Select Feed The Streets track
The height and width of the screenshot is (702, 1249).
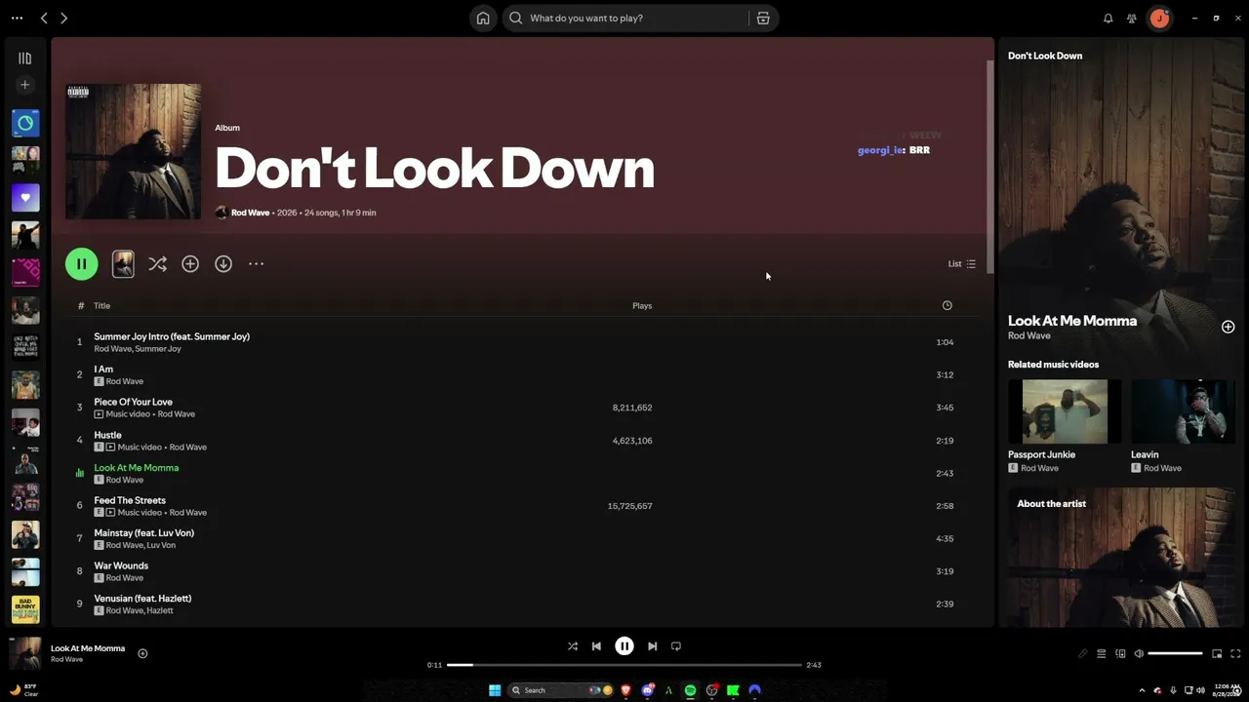point(522,506)
